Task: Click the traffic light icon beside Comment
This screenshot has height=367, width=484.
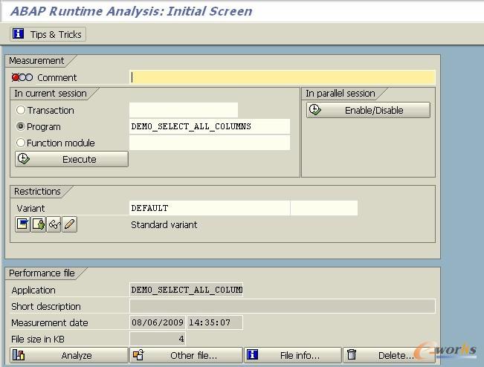Action: click(22, 77)
